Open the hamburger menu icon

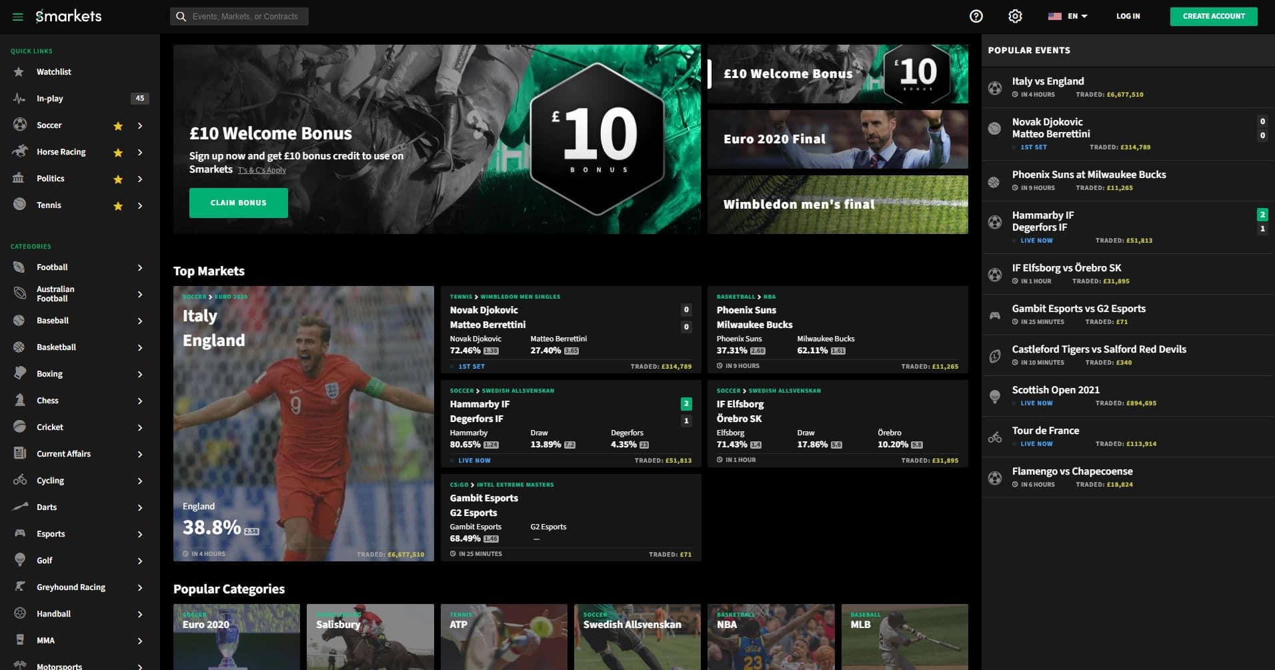tap(18, 17)
